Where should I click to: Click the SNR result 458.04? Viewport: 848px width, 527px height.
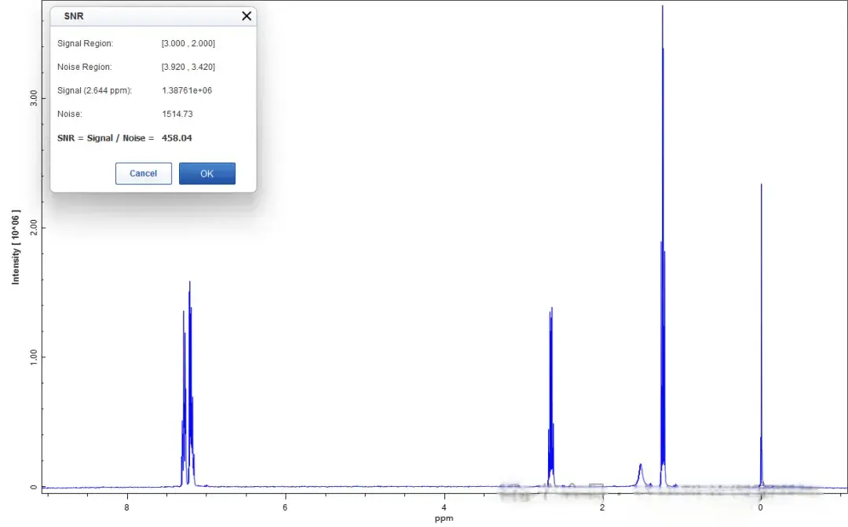177,138
